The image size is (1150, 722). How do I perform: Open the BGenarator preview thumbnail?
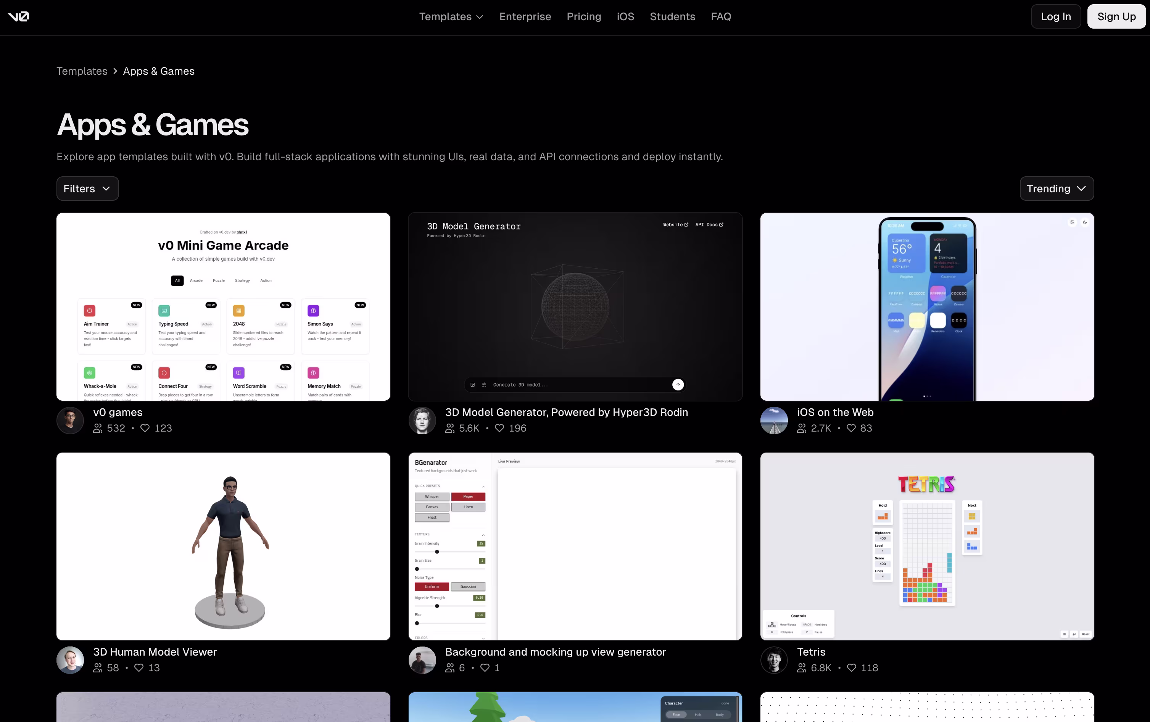(x=575, y=546)
